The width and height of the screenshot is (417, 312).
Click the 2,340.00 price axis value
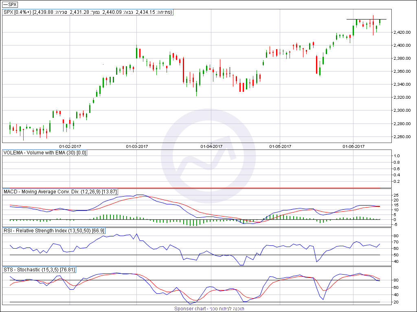(402, 84)
